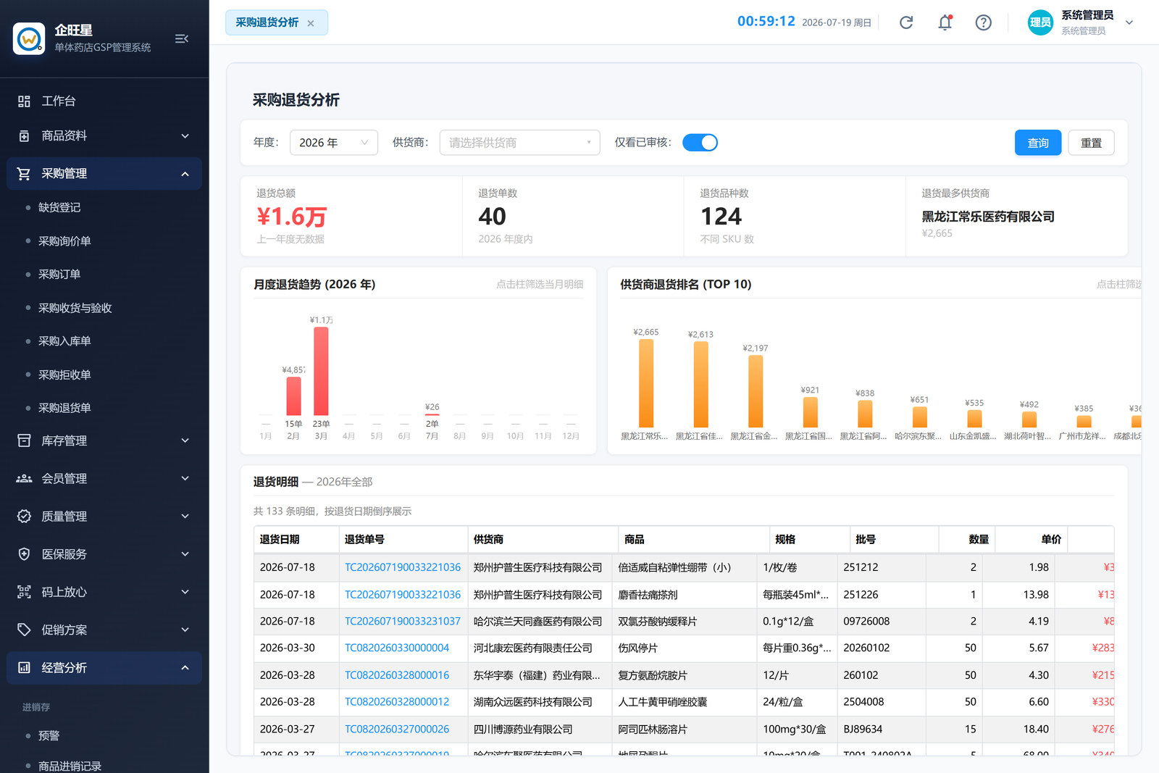The width and height of the screenshot is (1159, 773).
Task: Expand 码上放心 submenu chevron
Action: coord(185,592)
